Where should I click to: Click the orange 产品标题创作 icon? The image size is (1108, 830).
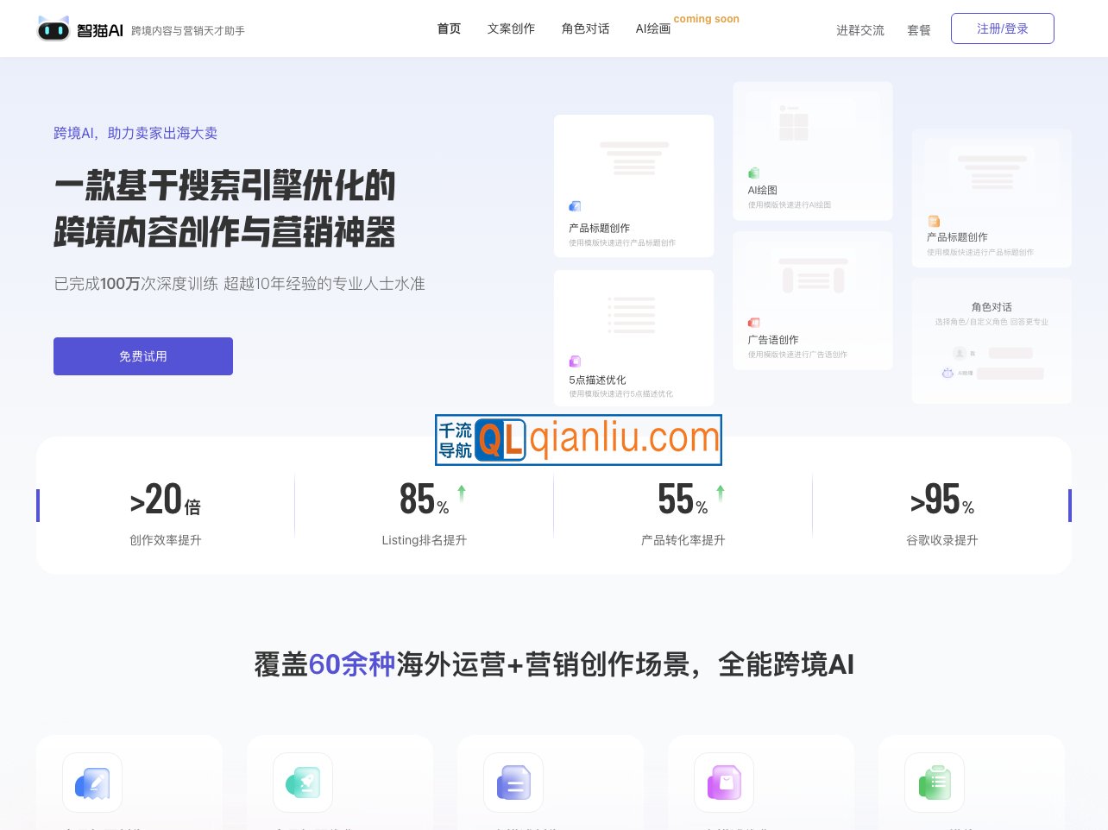pos(933,221)
